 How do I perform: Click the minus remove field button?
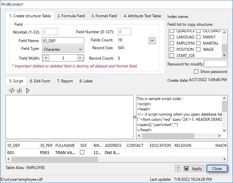152,40
